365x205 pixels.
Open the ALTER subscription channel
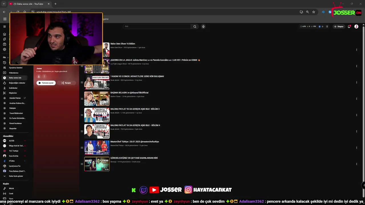(x=11, y=141)
